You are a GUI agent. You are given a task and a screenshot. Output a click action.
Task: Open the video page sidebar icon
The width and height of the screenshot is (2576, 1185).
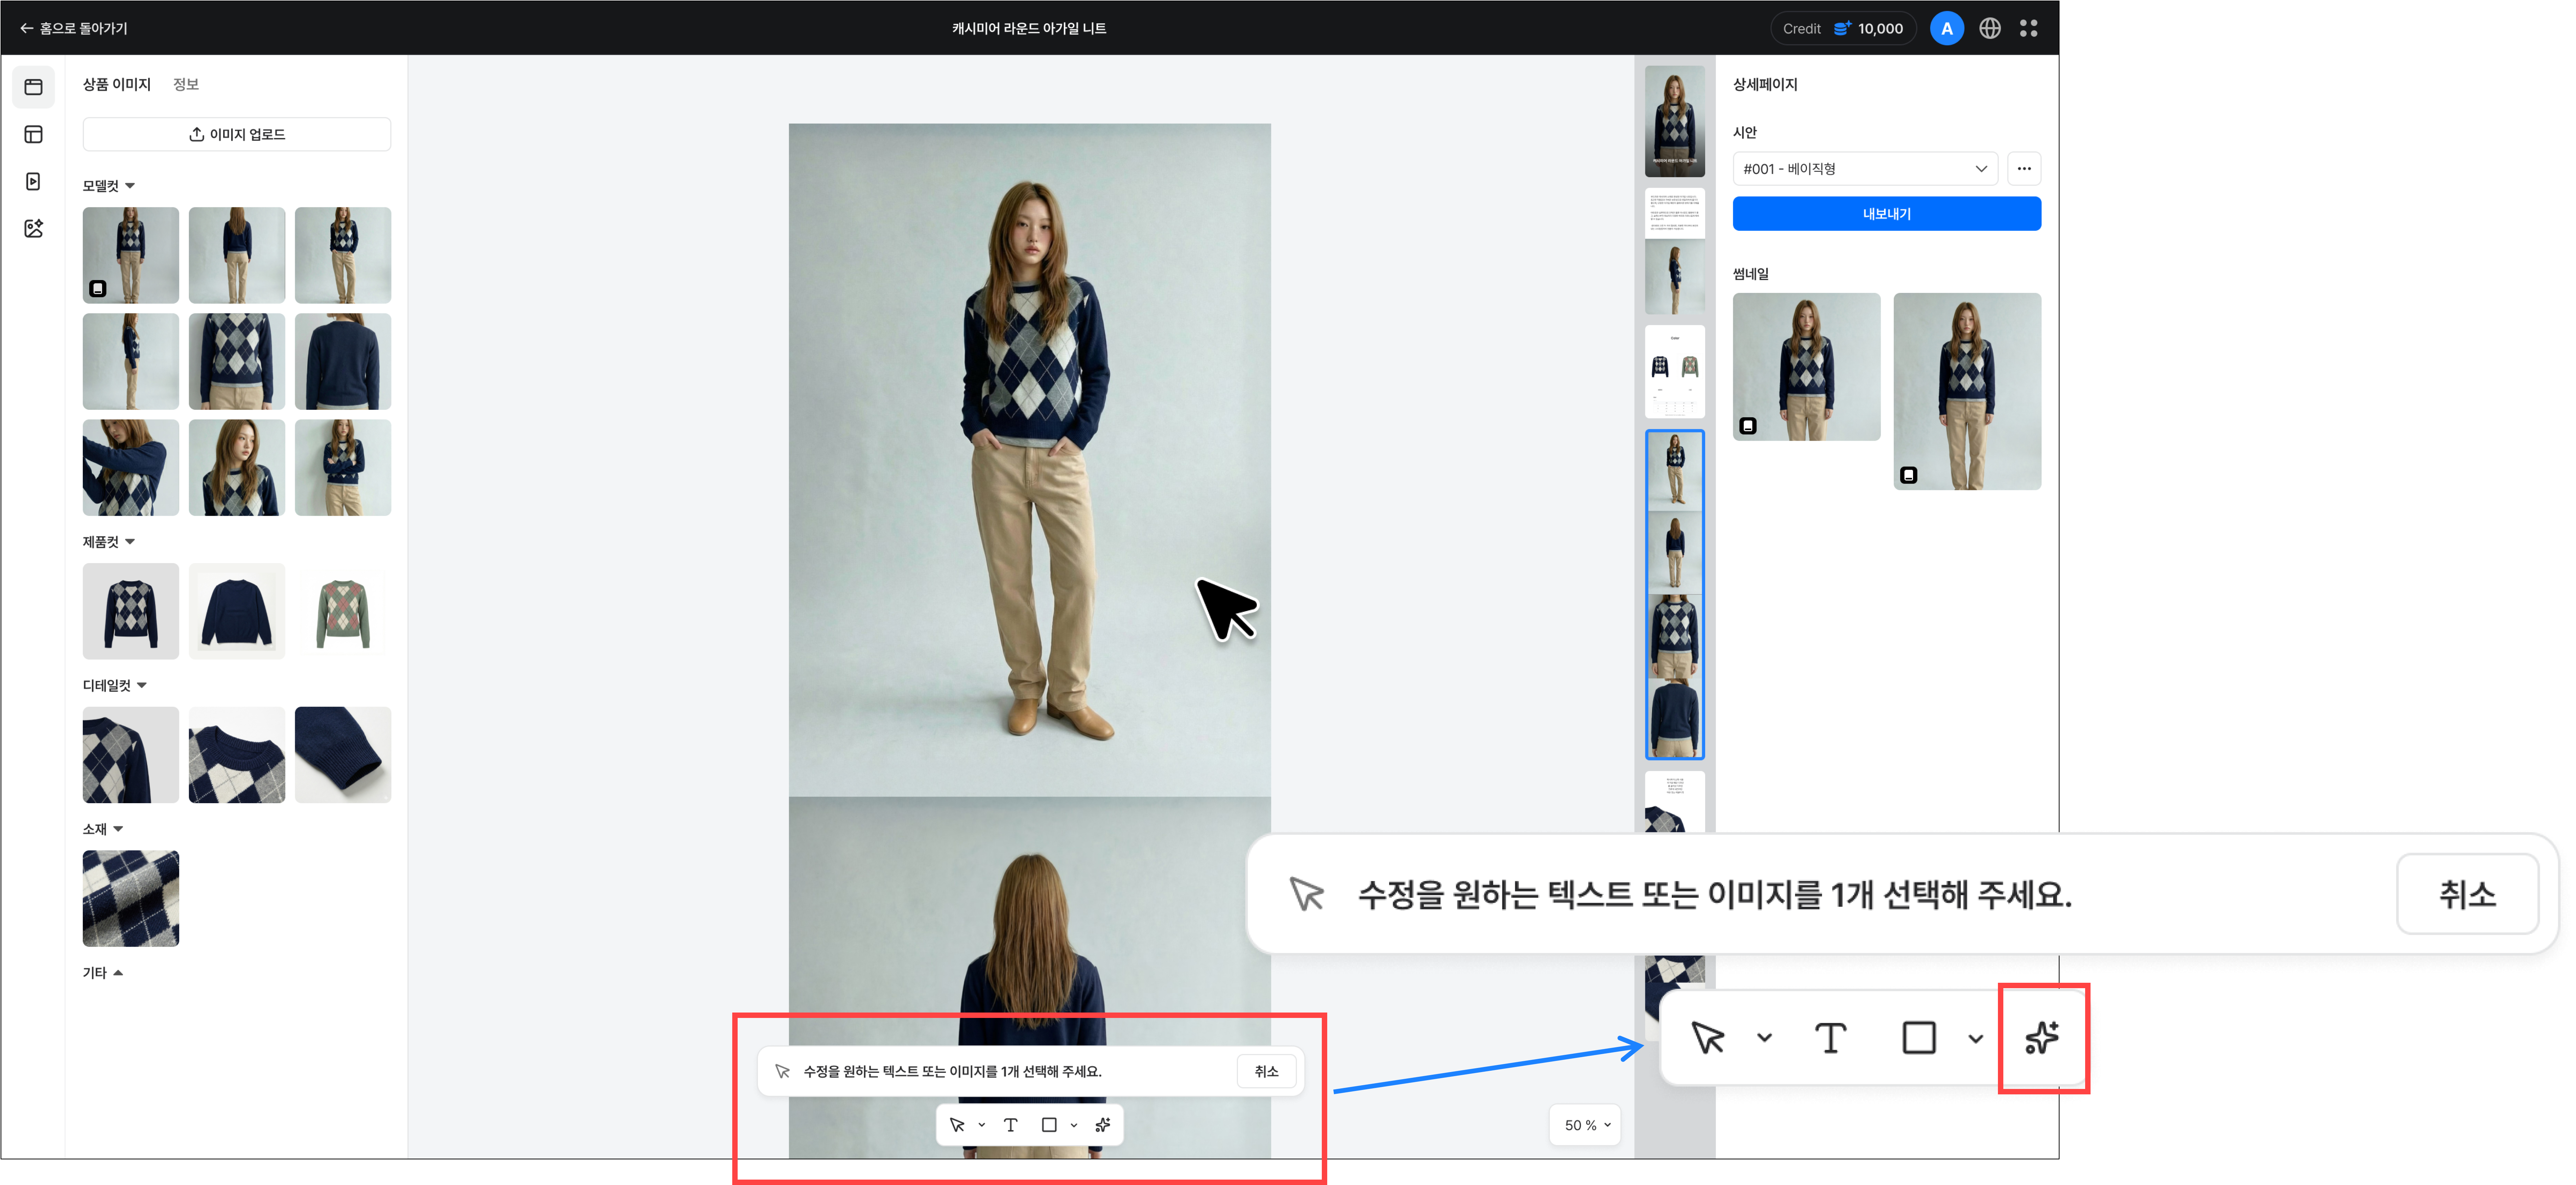(33, 181)
